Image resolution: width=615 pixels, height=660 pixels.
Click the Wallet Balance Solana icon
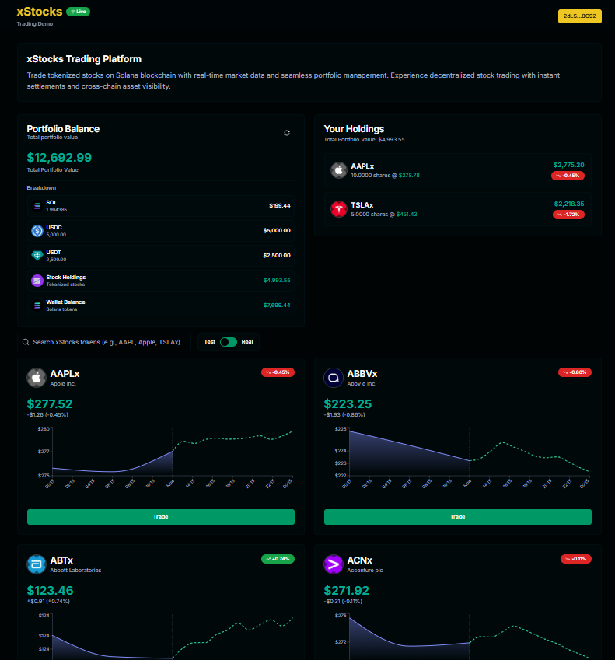(x=37, y=306)
